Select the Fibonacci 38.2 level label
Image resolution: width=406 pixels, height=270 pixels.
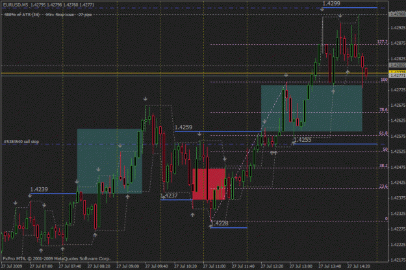click(383, 166)
